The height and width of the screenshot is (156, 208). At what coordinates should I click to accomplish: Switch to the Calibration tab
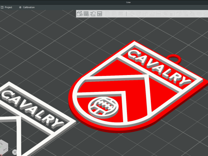[27, 7]
